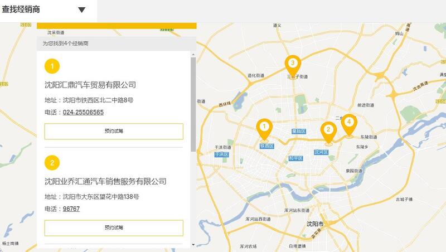
Task: Click the 浑河农场 map label
Action: click(x=248, y=246)
